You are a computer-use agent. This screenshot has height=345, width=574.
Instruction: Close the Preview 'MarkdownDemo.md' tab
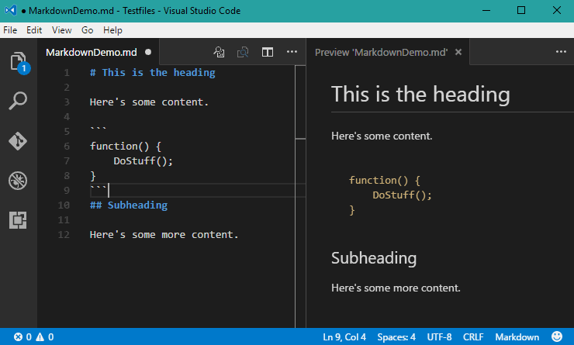458,52
